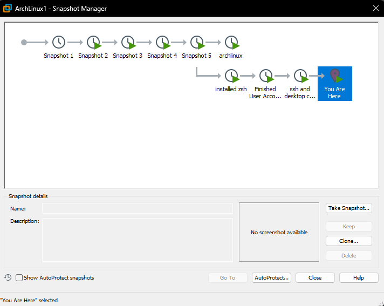This screenshot has height=306, width=384.
Task: Select the Snapshot 5 icon
Action: pyautogui.click(x=197, y=42)
